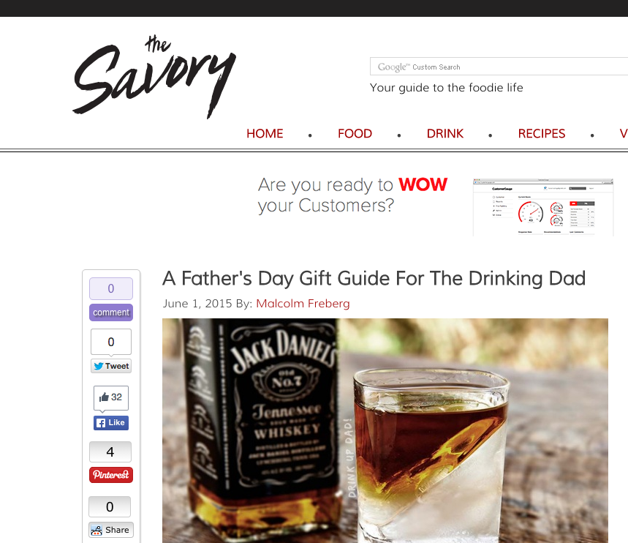Click the comment count bubble showing 0

pos(111,288)
